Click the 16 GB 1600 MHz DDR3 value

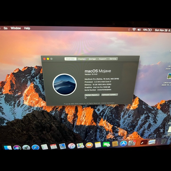(x=102, y=85)
